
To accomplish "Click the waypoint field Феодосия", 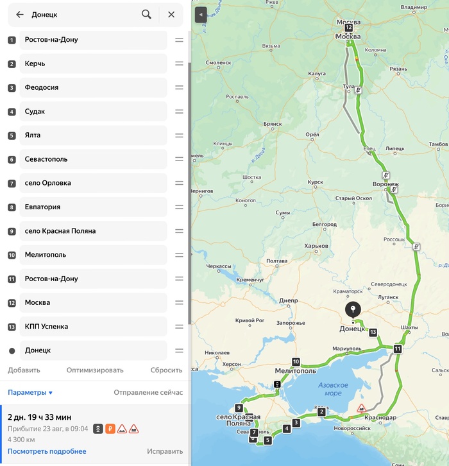I will [93, 87].
